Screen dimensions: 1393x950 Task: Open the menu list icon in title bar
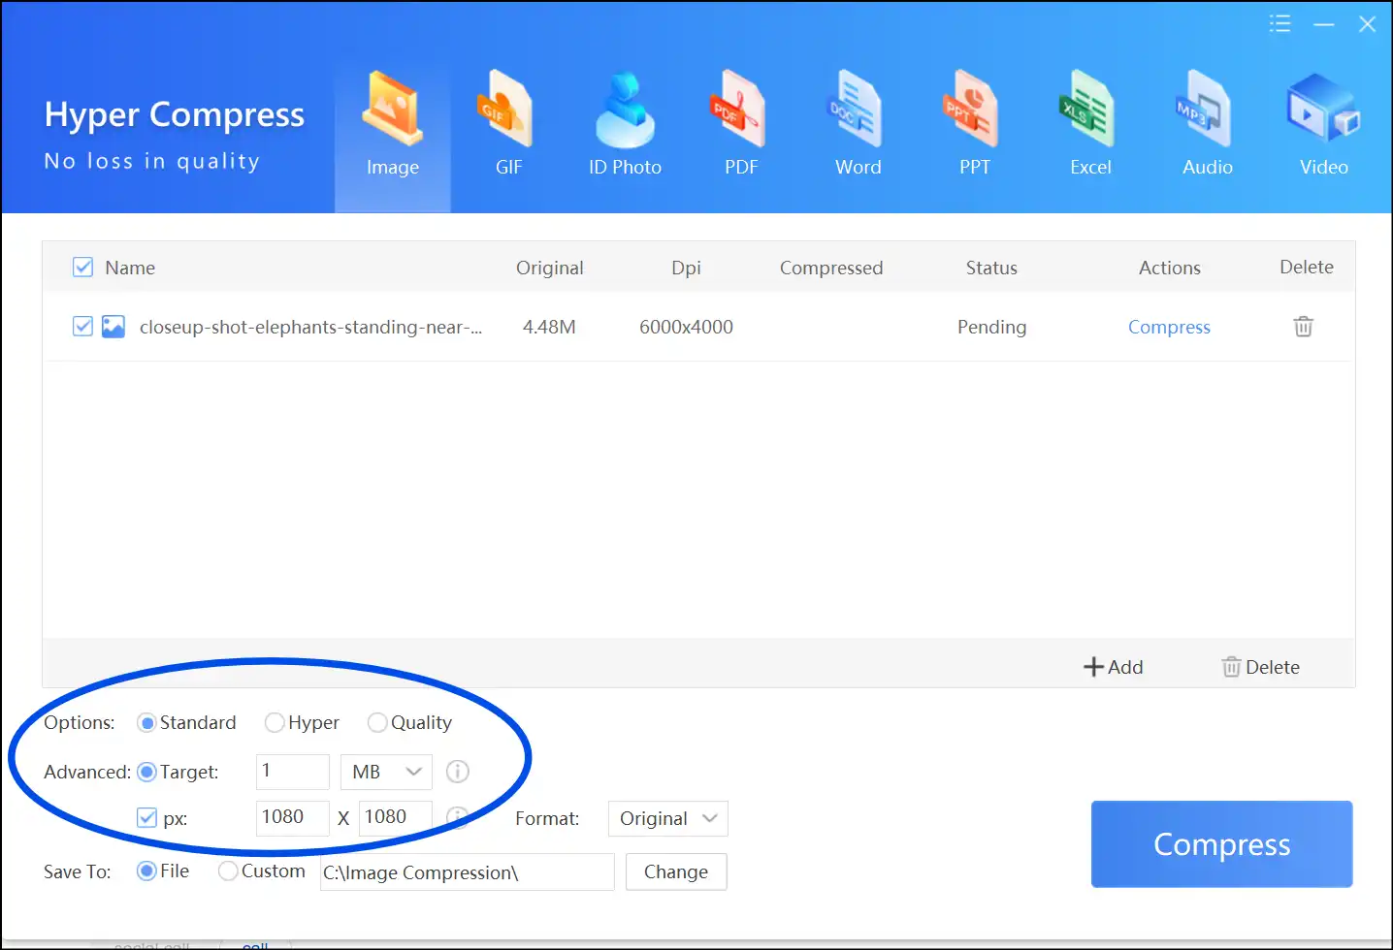(1280, 24)
